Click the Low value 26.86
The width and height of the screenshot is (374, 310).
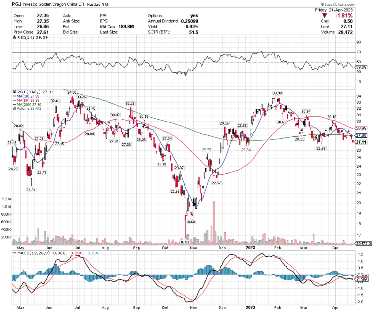tap(43, 27)
